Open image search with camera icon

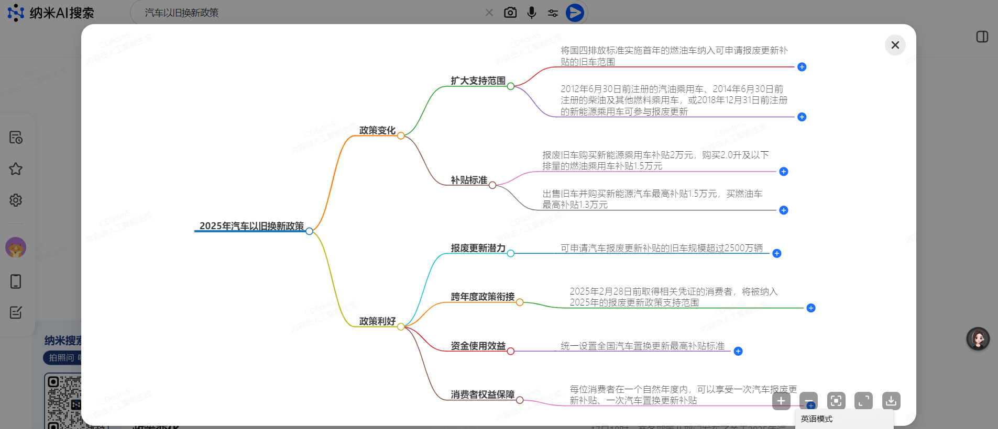click(510, 13)
